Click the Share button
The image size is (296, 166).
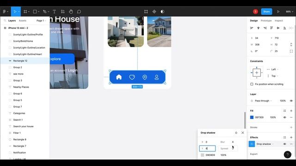[x=266, y=12]
